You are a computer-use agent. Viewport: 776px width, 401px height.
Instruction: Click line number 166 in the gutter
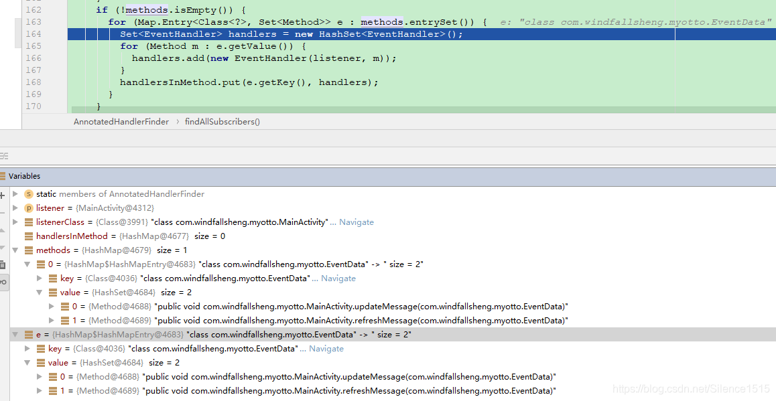point(33,58)
